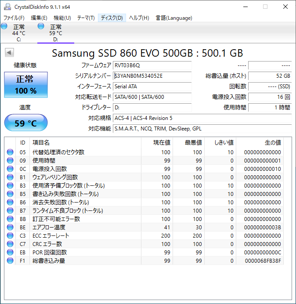The height and width of the screenshot is (304, 296).
Task: Click the 59 °C temperature button
Action: point(26,123)
